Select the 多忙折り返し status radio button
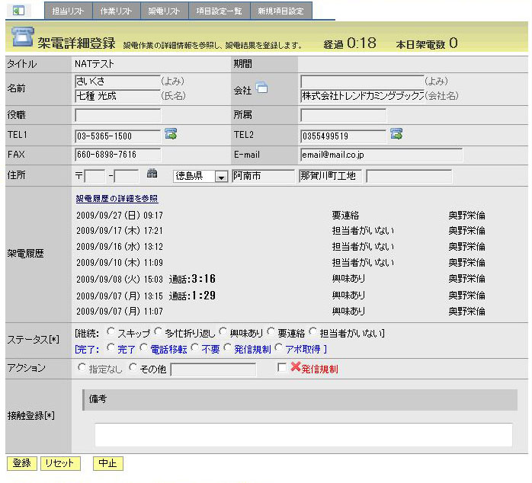Screen dimensions: 532x483 coord(158,331)
